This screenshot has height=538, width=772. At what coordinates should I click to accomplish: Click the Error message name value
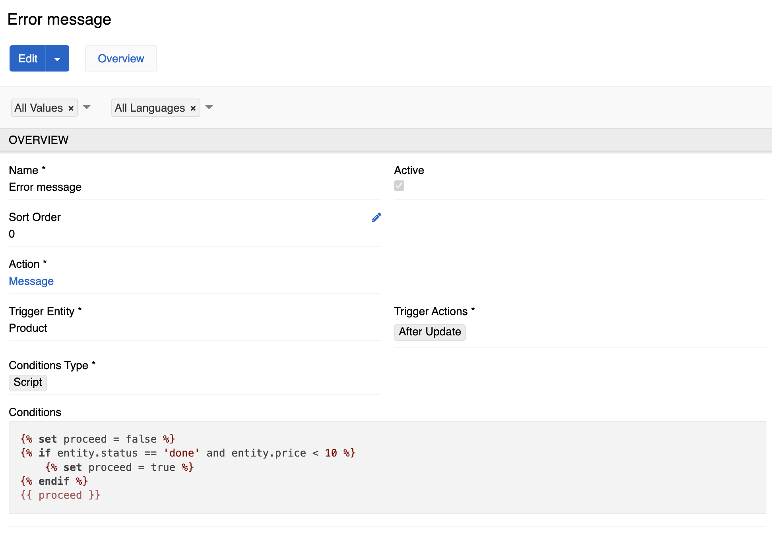click(45, 187)
